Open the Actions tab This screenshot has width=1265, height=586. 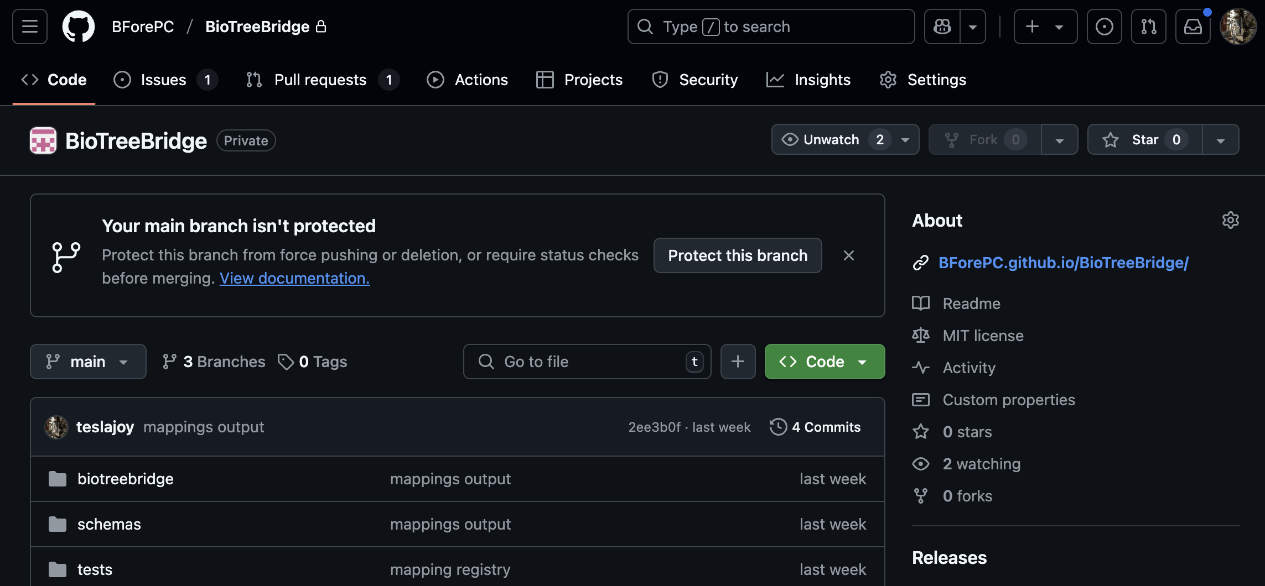coord(468,80)
